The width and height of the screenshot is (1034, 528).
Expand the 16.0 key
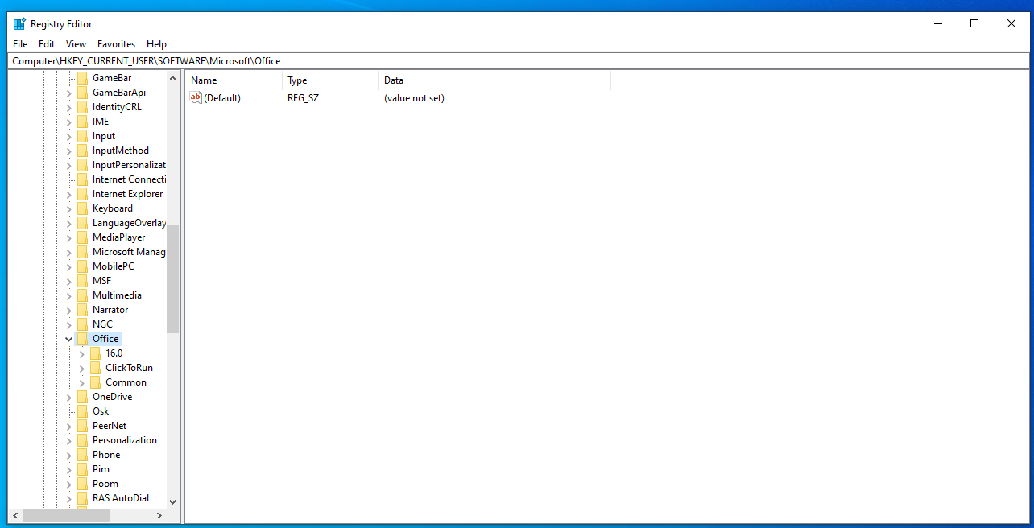(81, 353)
